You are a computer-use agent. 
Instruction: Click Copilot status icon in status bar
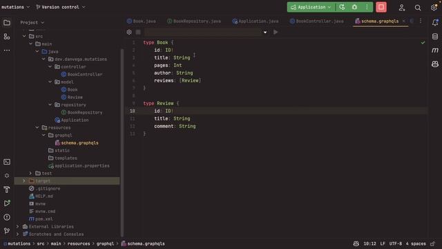click(356, 243)
